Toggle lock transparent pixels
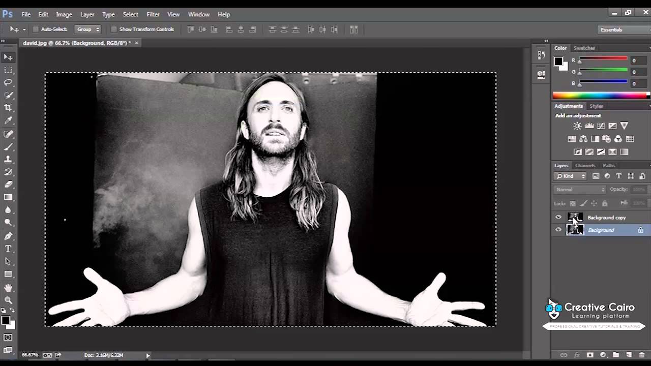The image size is (651, 366). click(x=573, y=203)
